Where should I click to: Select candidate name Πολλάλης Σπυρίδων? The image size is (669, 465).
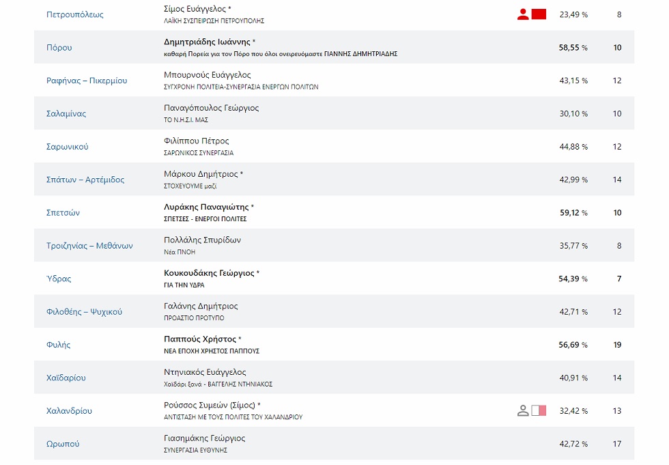[202, 240]
